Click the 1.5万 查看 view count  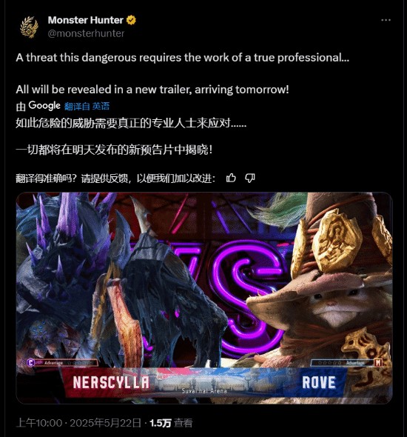pos(171,423)
